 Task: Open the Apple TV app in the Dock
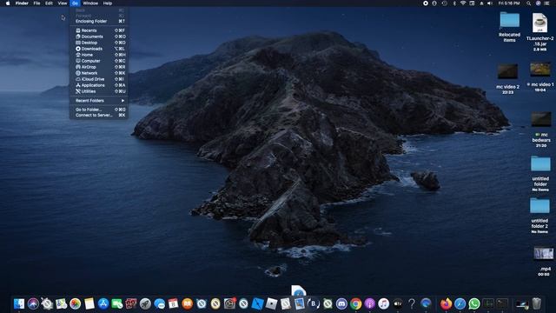[398, 303]
